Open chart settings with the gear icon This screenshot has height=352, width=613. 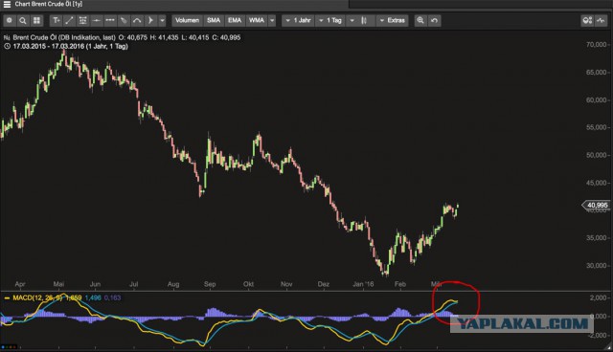tap(10, 20)
